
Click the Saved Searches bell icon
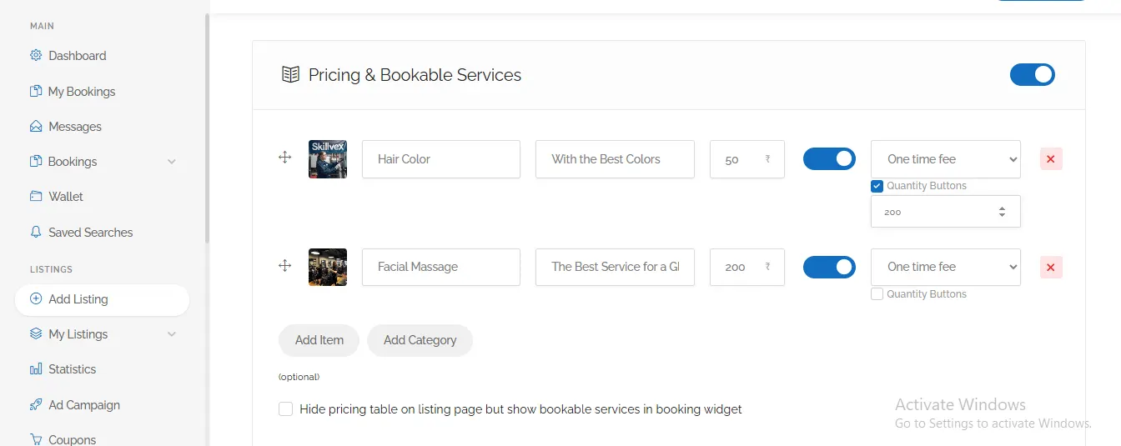pyautogui.click(x=36, y=233)
